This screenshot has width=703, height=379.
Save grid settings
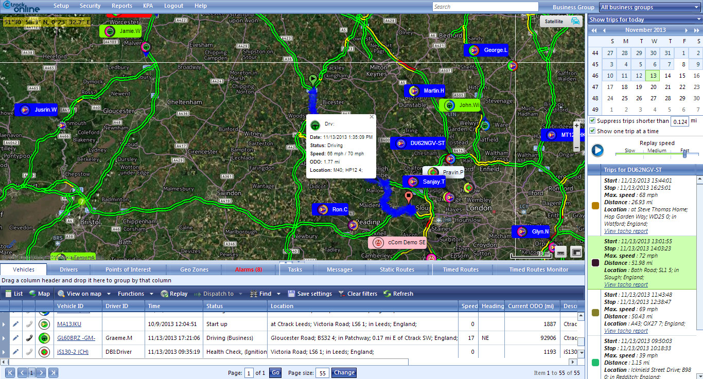[310, 294]
